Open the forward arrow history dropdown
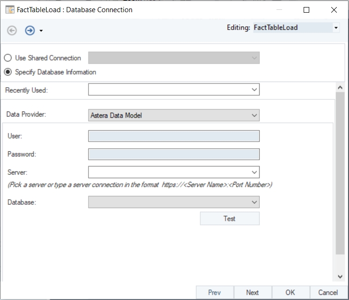Screen dimensions: 349x300 point(41,31)
